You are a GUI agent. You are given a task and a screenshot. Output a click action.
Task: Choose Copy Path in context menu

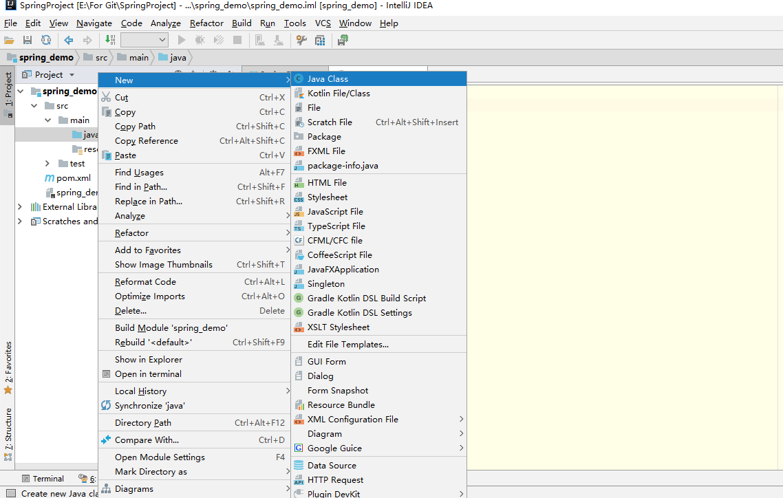194,127
